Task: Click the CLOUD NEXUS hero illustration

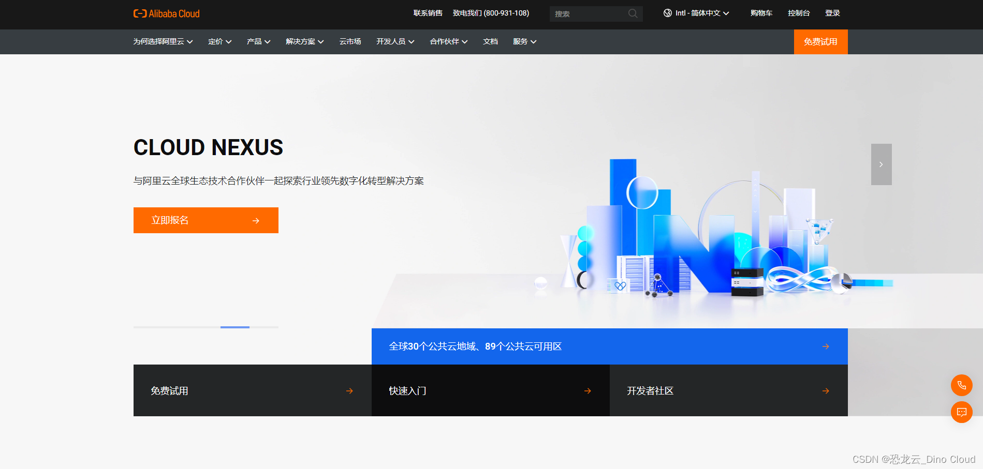Action: 714,228
